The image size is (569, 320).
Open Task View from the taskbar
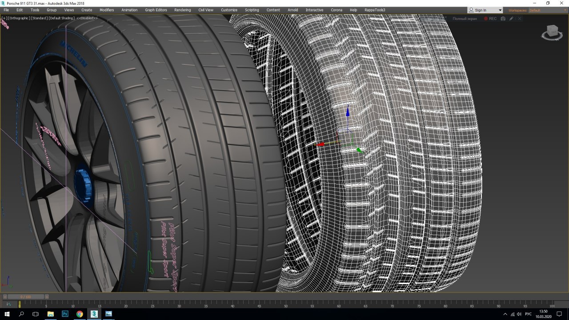click(36, 314)
